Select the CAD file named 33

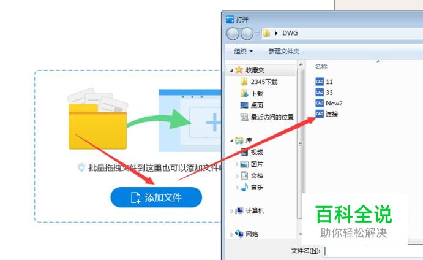point(324,93)
